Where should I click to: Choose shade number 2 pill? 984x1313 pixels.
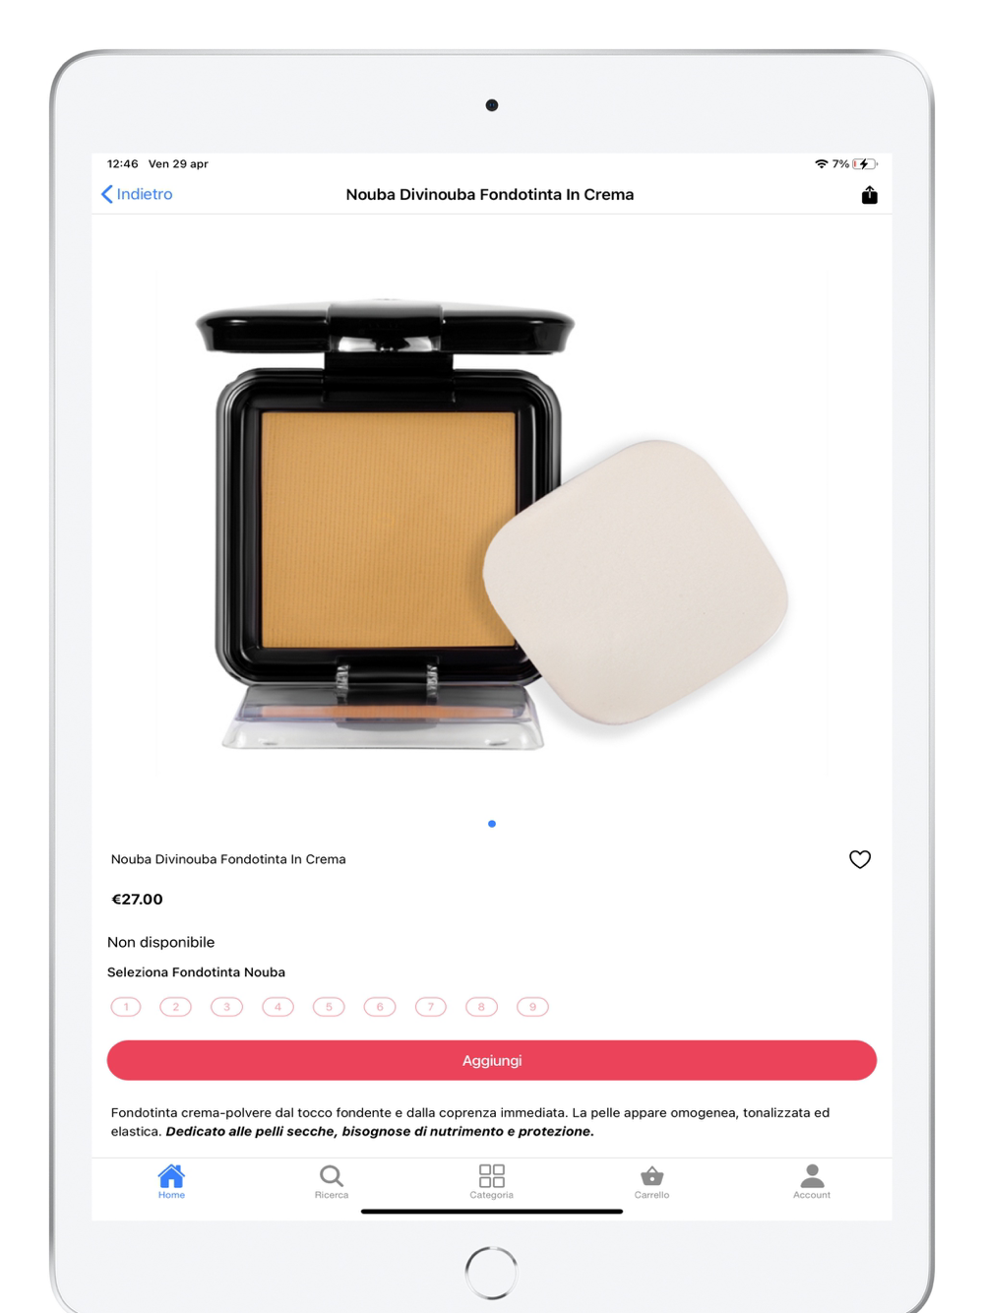176,1007
